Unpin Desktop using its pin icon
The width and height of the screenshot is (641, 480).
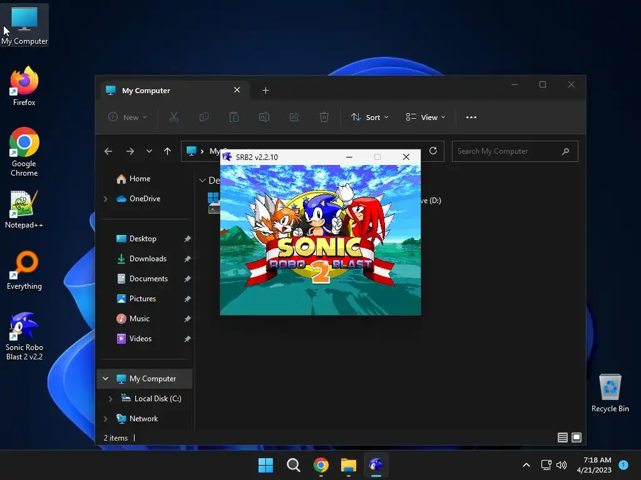point(187,239)
